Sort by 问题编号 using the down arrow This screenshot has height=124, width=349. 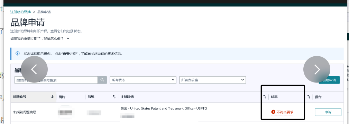pos(52,97)
